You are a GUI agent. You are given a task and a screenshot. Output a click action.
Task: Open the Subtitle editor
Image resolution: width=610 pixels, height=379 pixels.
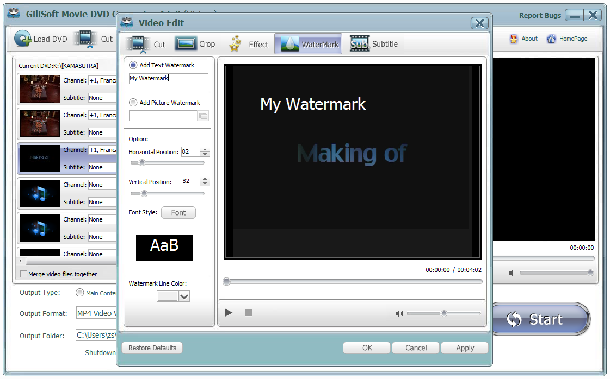click(374, 43)
